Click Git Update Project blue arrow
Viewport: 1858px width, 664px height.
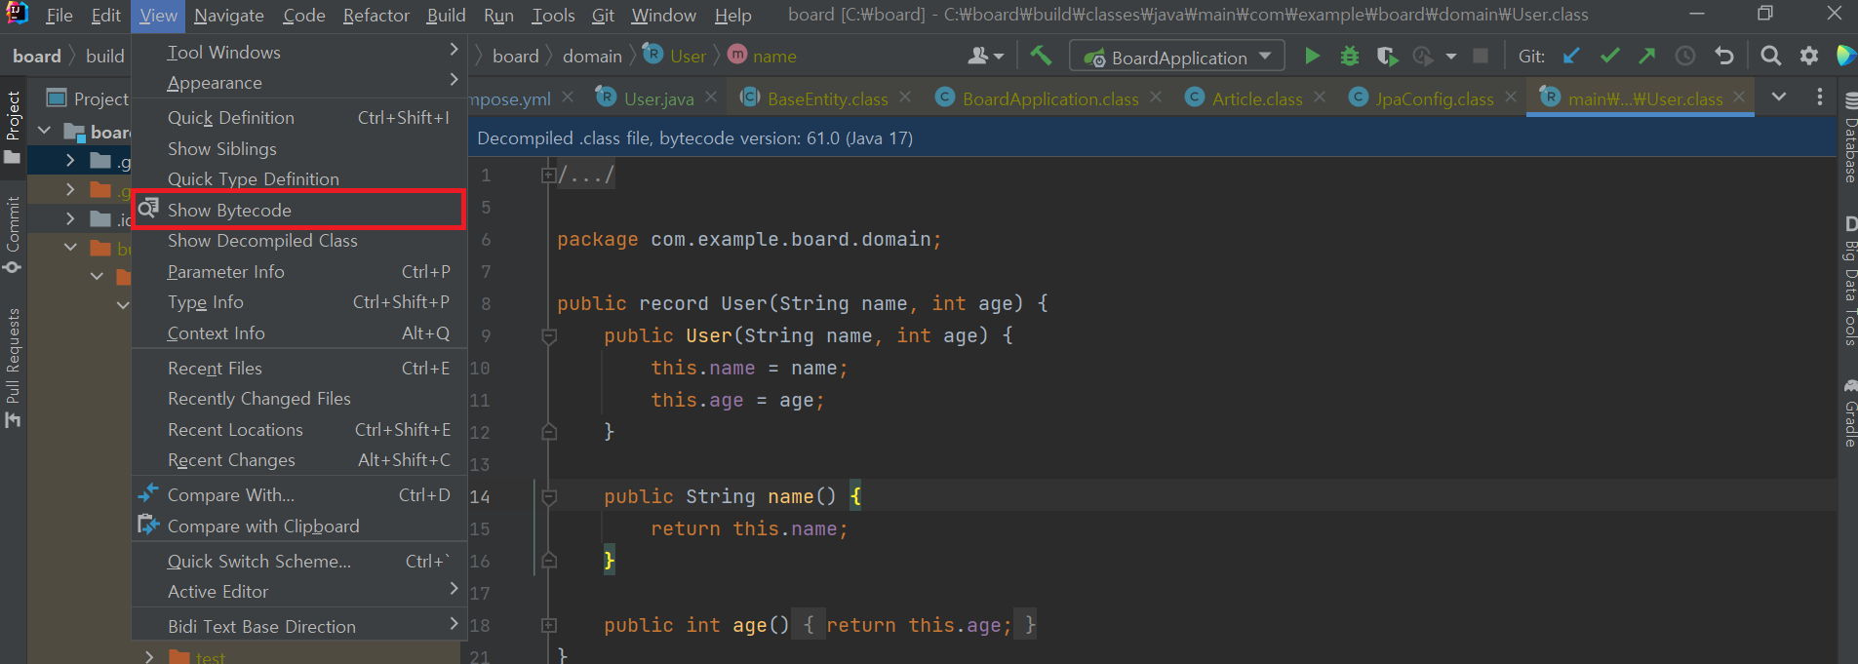tap(1570, 57)
